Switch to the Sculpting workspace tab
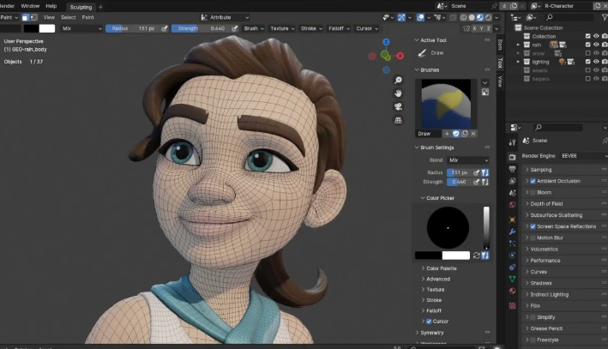Viewport: 608px width, 349px height. 81,7
